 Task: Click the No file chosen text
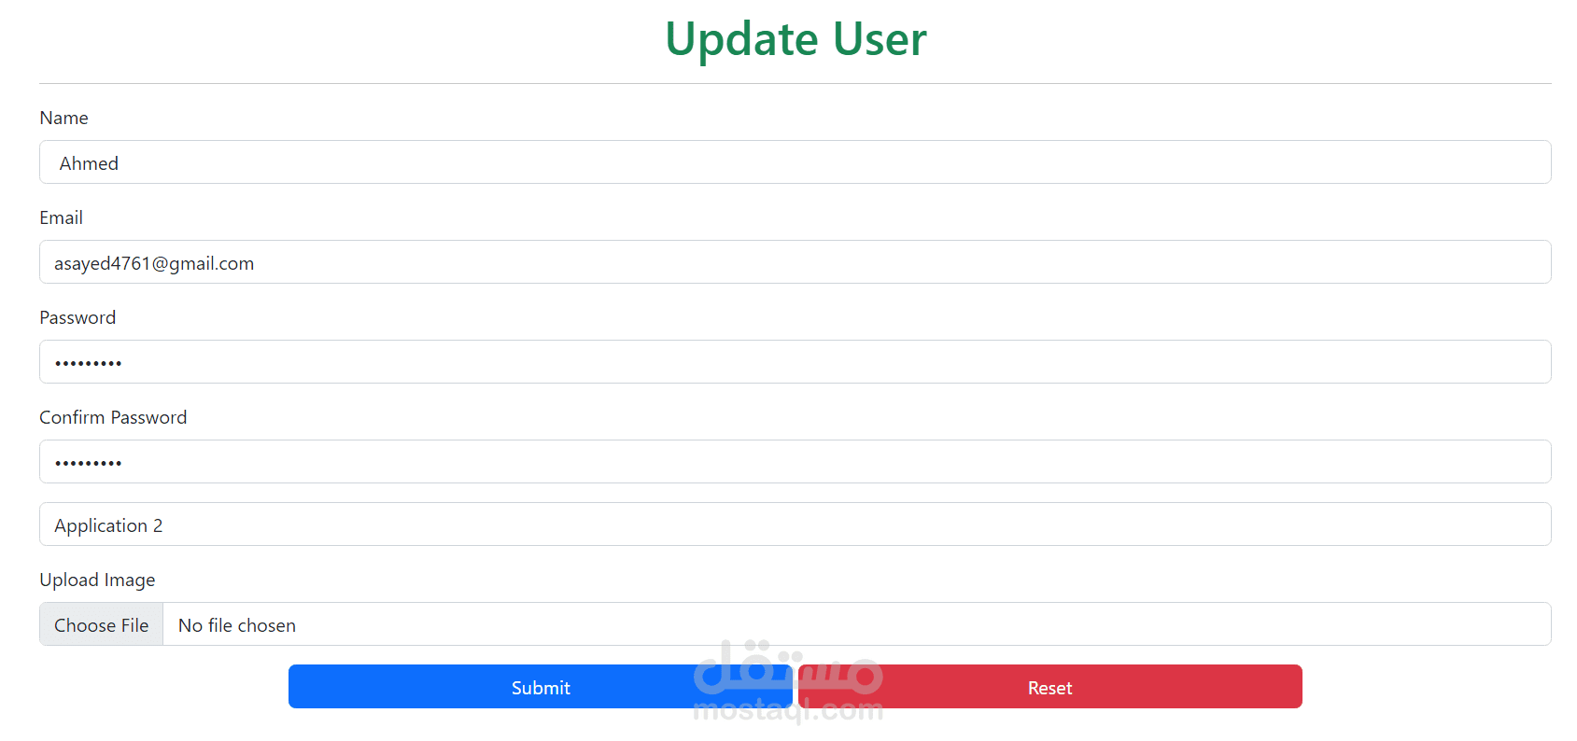(237, 625)
